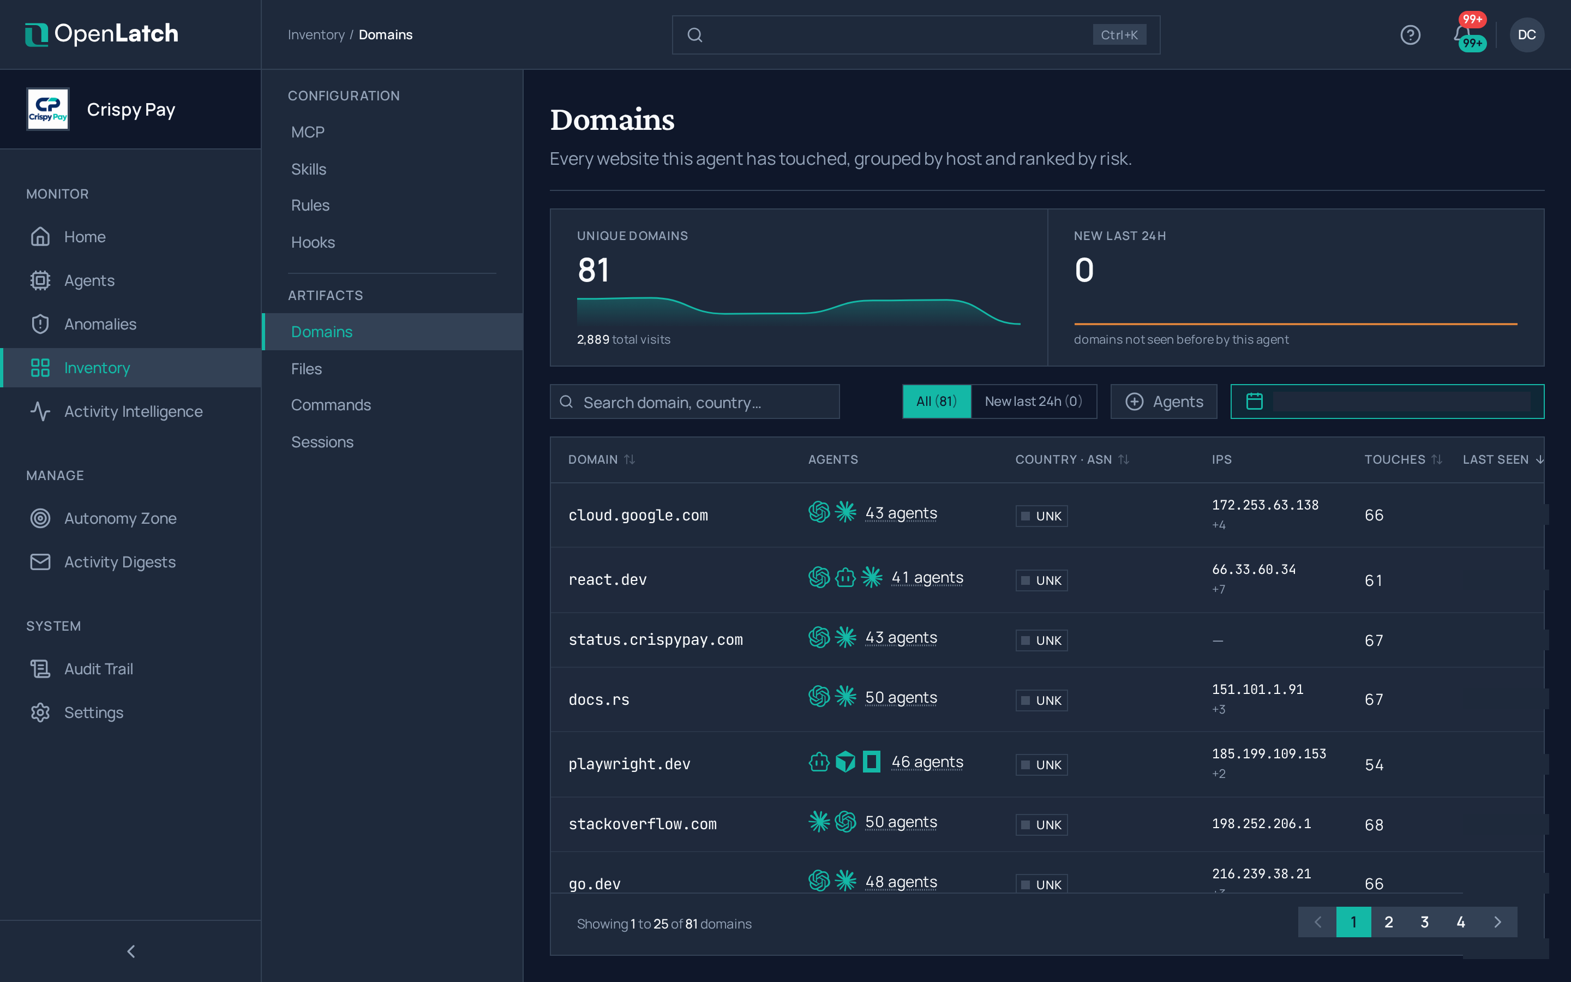Click the Settings gear icon
The width and height of the screenshot is (1571, 982).
click(40, 712)
